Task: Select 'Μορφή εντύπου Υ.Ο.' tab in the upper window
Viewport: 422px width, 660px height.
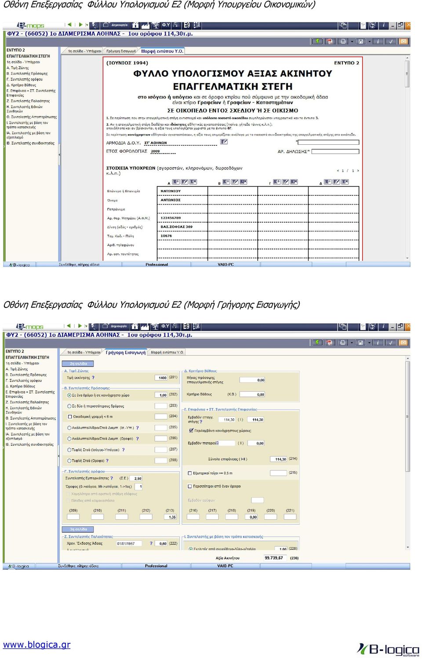Action: [x=162, y=51]
